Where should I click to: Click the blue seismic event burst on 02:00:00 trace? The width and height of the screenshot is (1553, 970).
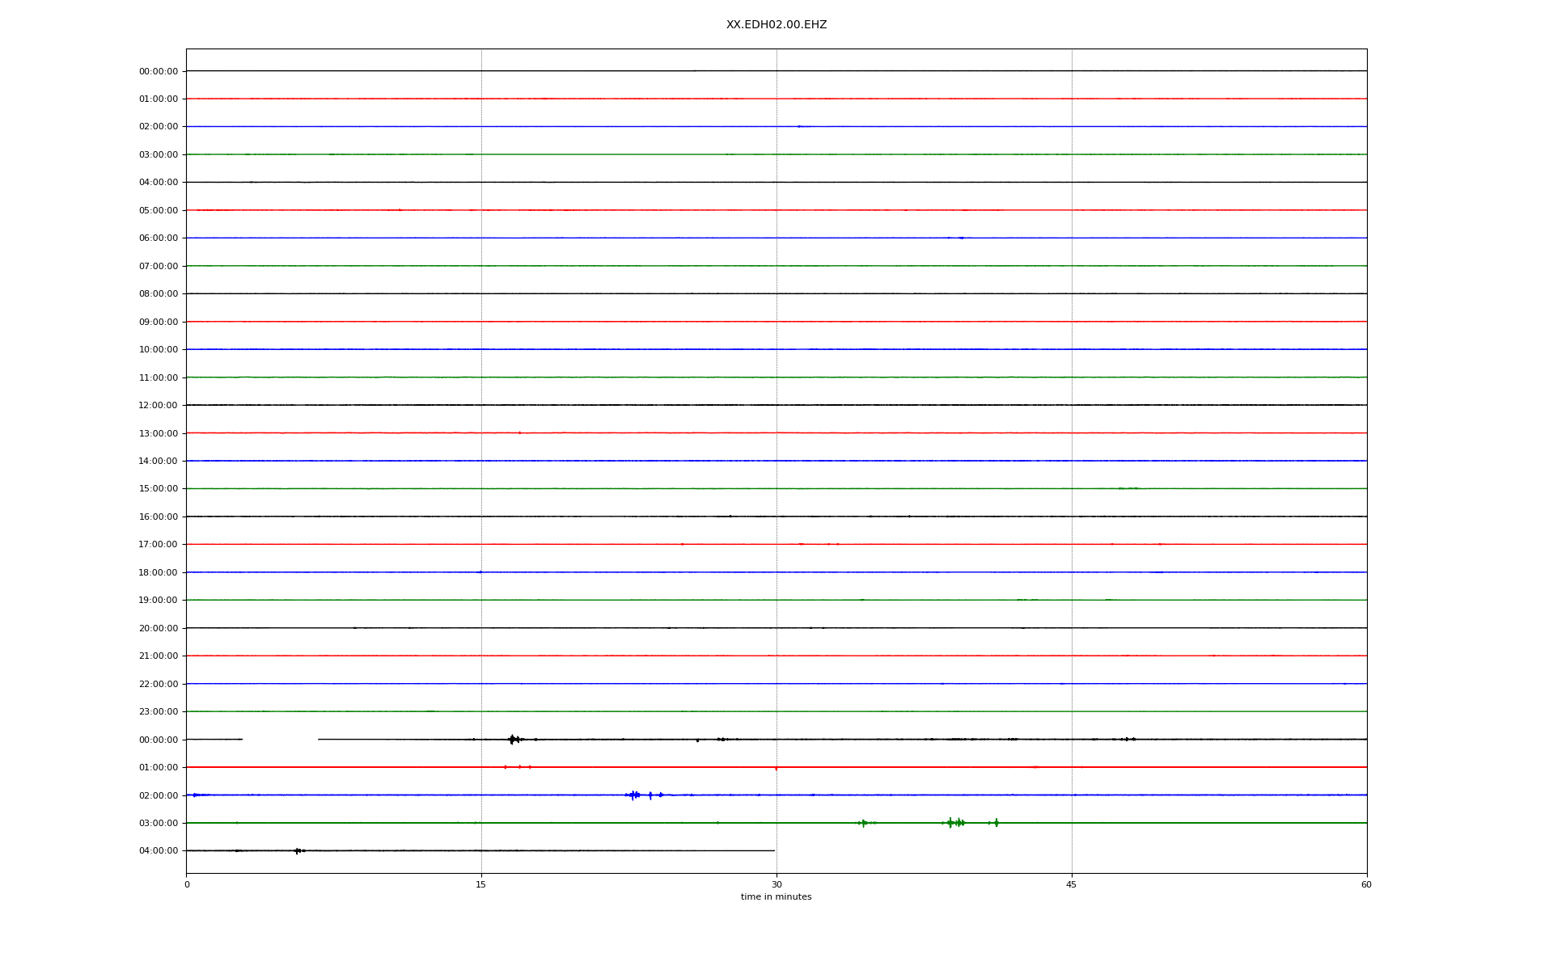634,795
